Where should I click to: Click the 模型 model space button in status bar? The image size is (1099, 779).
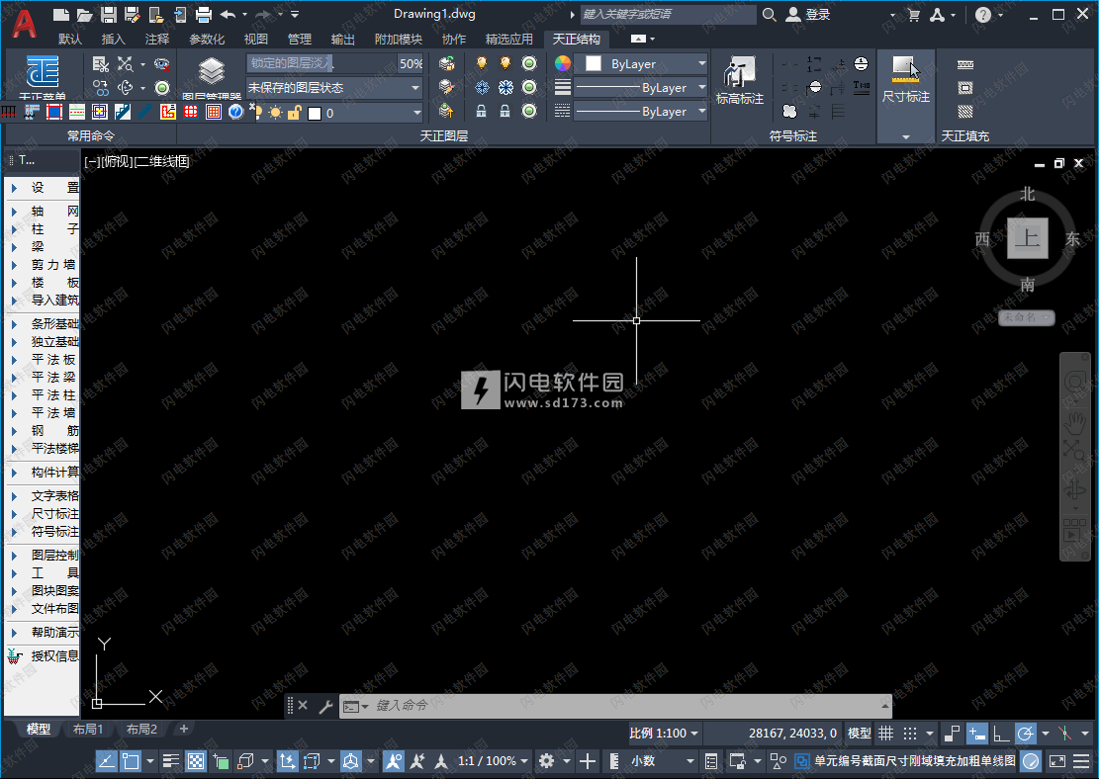click(860, 734)
